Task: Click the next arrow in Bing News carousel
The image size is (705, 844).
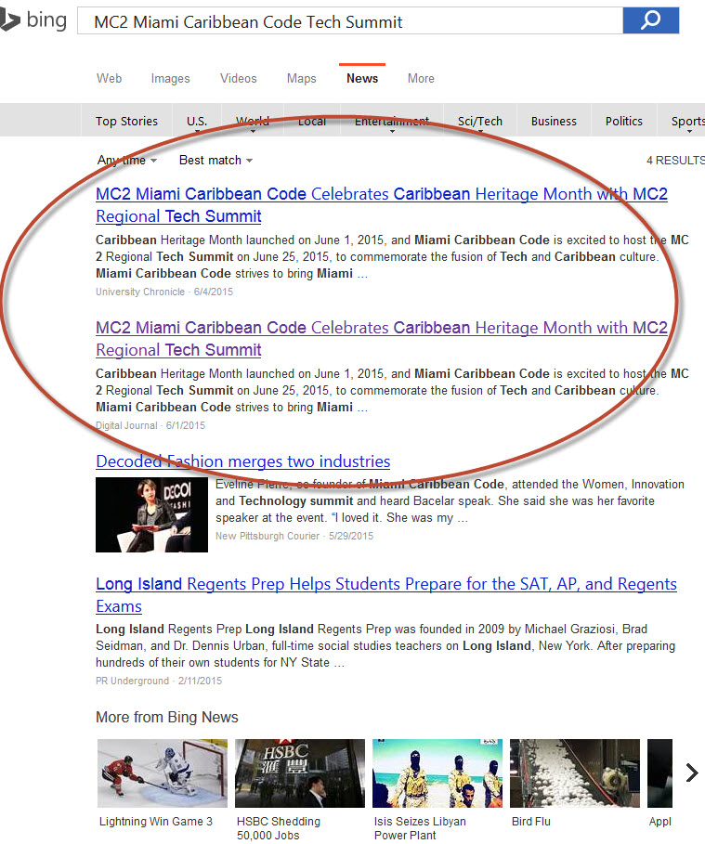Action: pyautogui.click(x=692, y=773)
